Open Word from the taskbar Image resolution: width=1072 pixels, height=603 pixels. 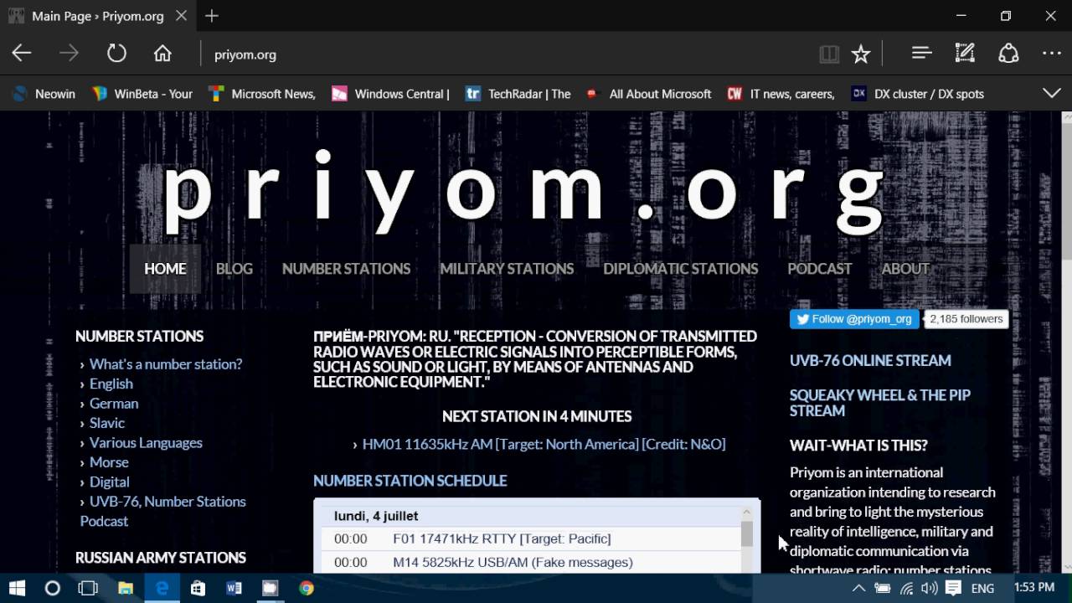[234, 588]
